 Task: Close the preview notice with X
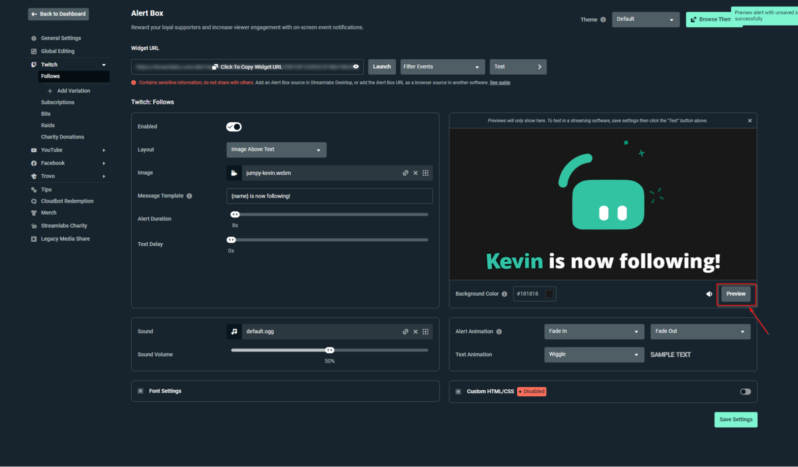tap(749, 121)
